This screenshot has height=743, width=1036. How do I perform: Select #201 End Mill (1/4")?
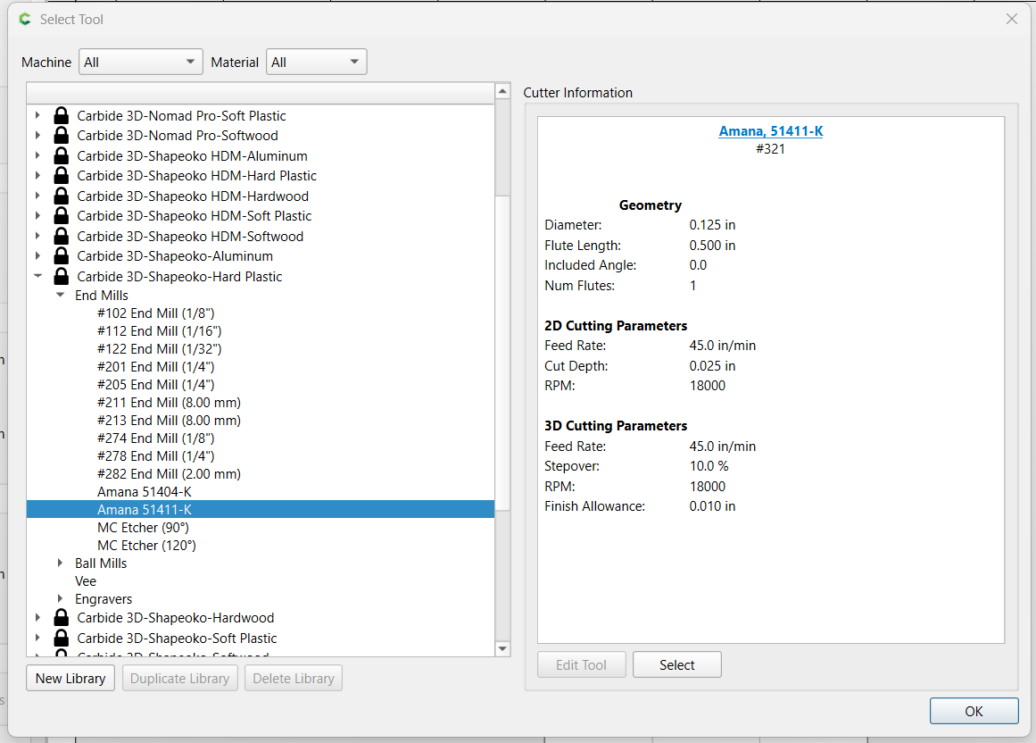point(156,367)
